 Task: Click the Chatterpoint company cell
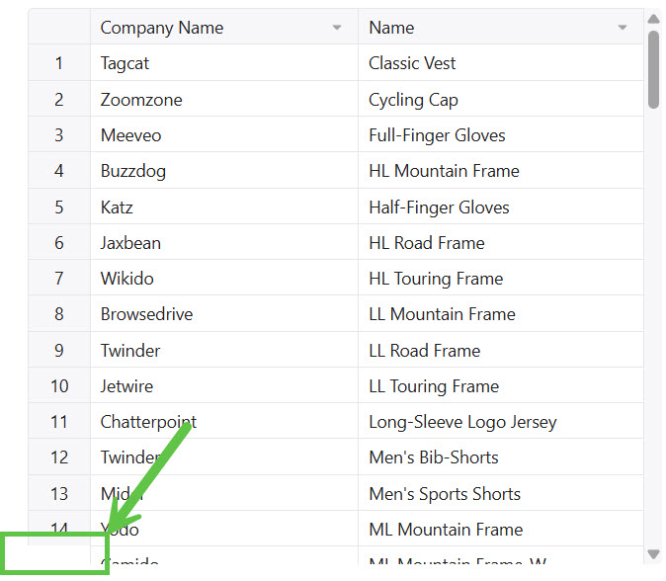[x=148, y=422]
